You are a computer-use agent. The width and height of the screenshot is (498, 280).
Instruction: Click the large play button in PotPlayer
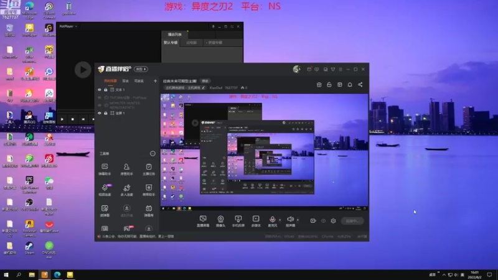[x=83, y=70]
